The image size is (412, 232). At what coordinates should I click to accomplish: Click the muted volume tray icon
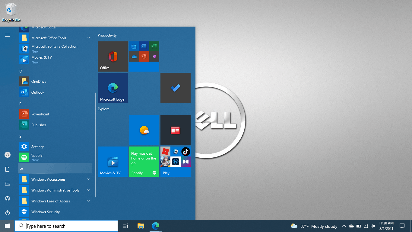tap(373, 226)
